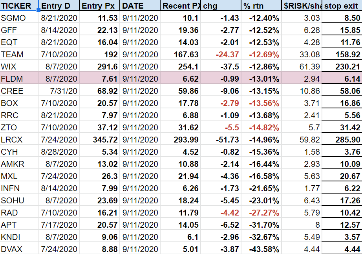362x254 pixels.
Task: Select red return value -14.82%
Action: click(264, 128)
